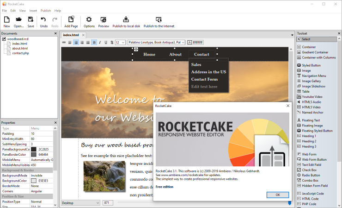Align text right in format bar
This screenshot has width=342, height=208.
click(82, 43)
